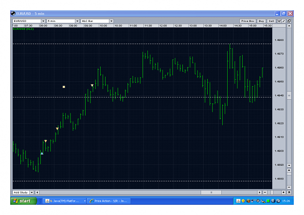This screenshot has width=304, height=215.
Task: Open the HLC Bar chart type dropdown
Action: [x=111, y=21]
